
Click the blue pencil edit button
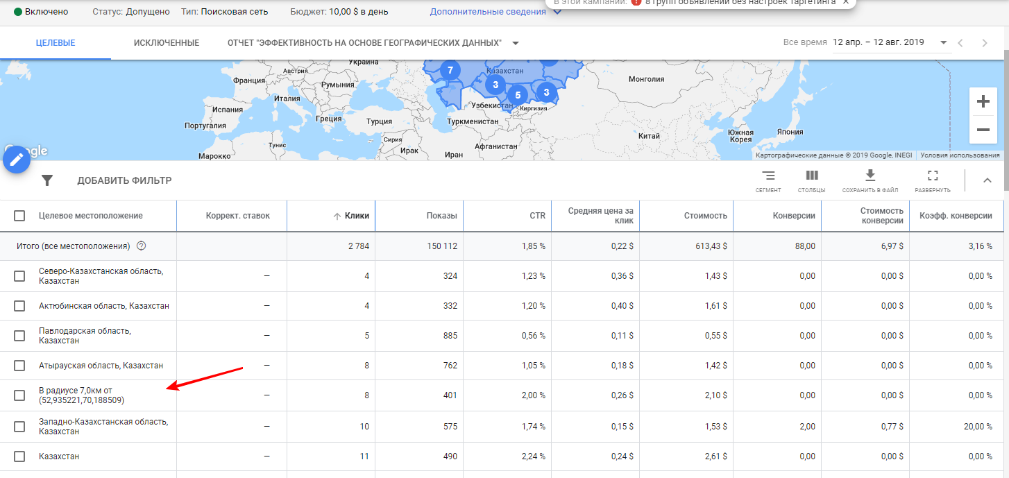point(17,161)
